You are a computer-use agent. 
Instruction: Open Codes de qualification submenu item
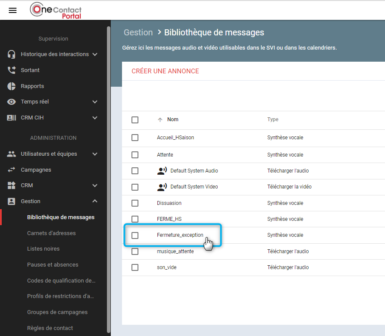61,280
